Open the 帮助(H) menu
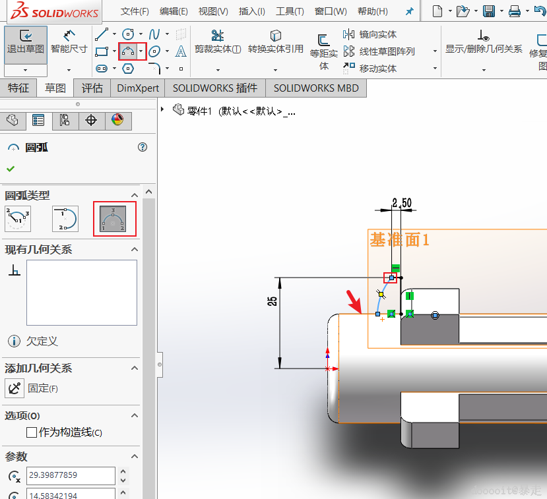This screenshot has height=499, width=547. (373, 11)
